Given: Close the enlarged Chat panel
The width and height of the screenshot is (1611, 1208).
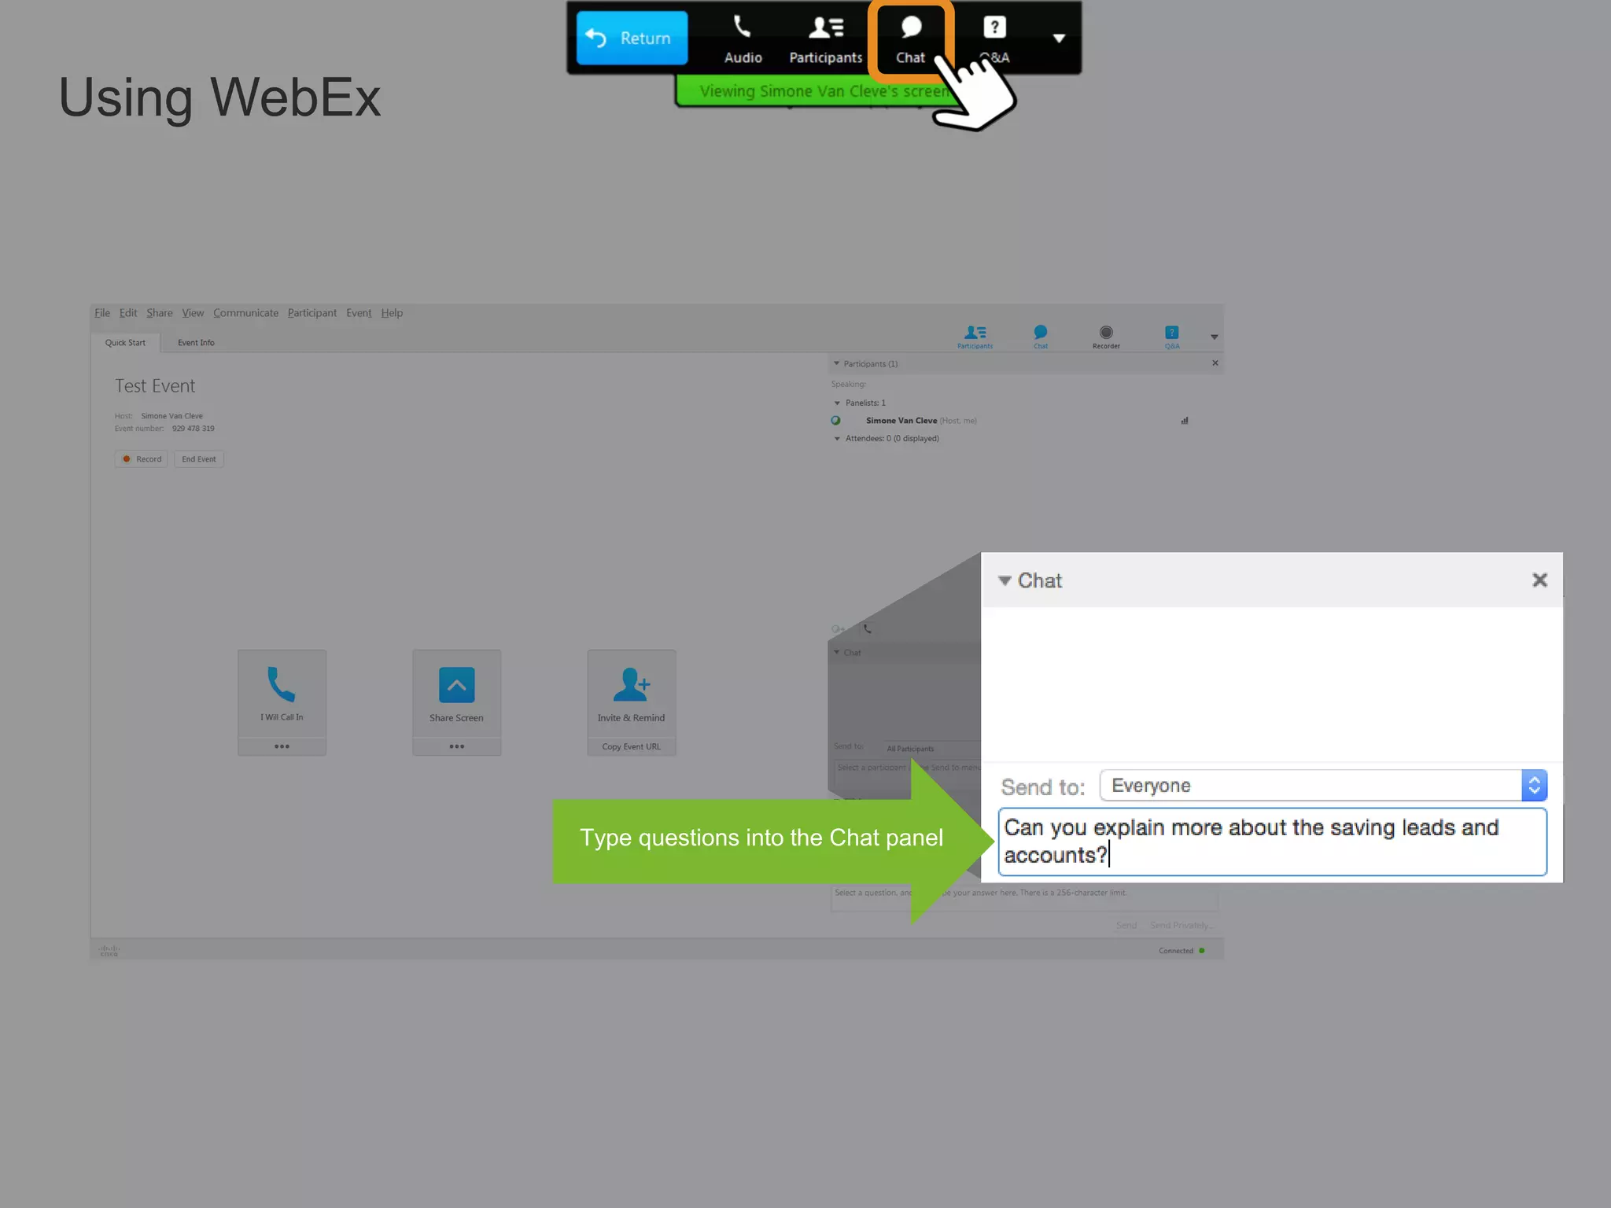Looking at the screenshot, I should pos(1539,580).
